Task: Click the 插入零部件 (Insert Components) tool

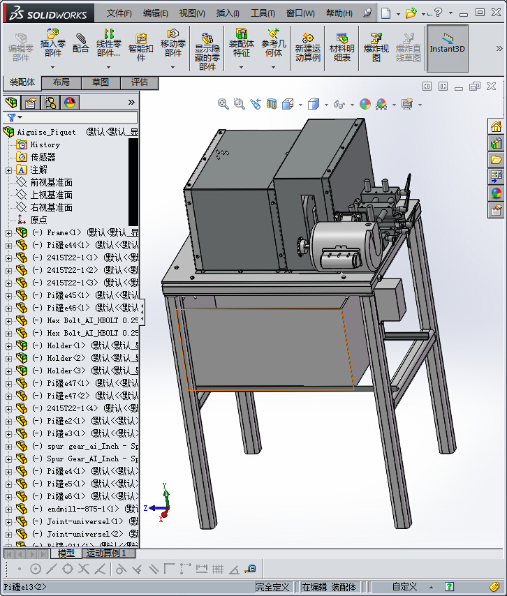Action: tap(53, 42)
